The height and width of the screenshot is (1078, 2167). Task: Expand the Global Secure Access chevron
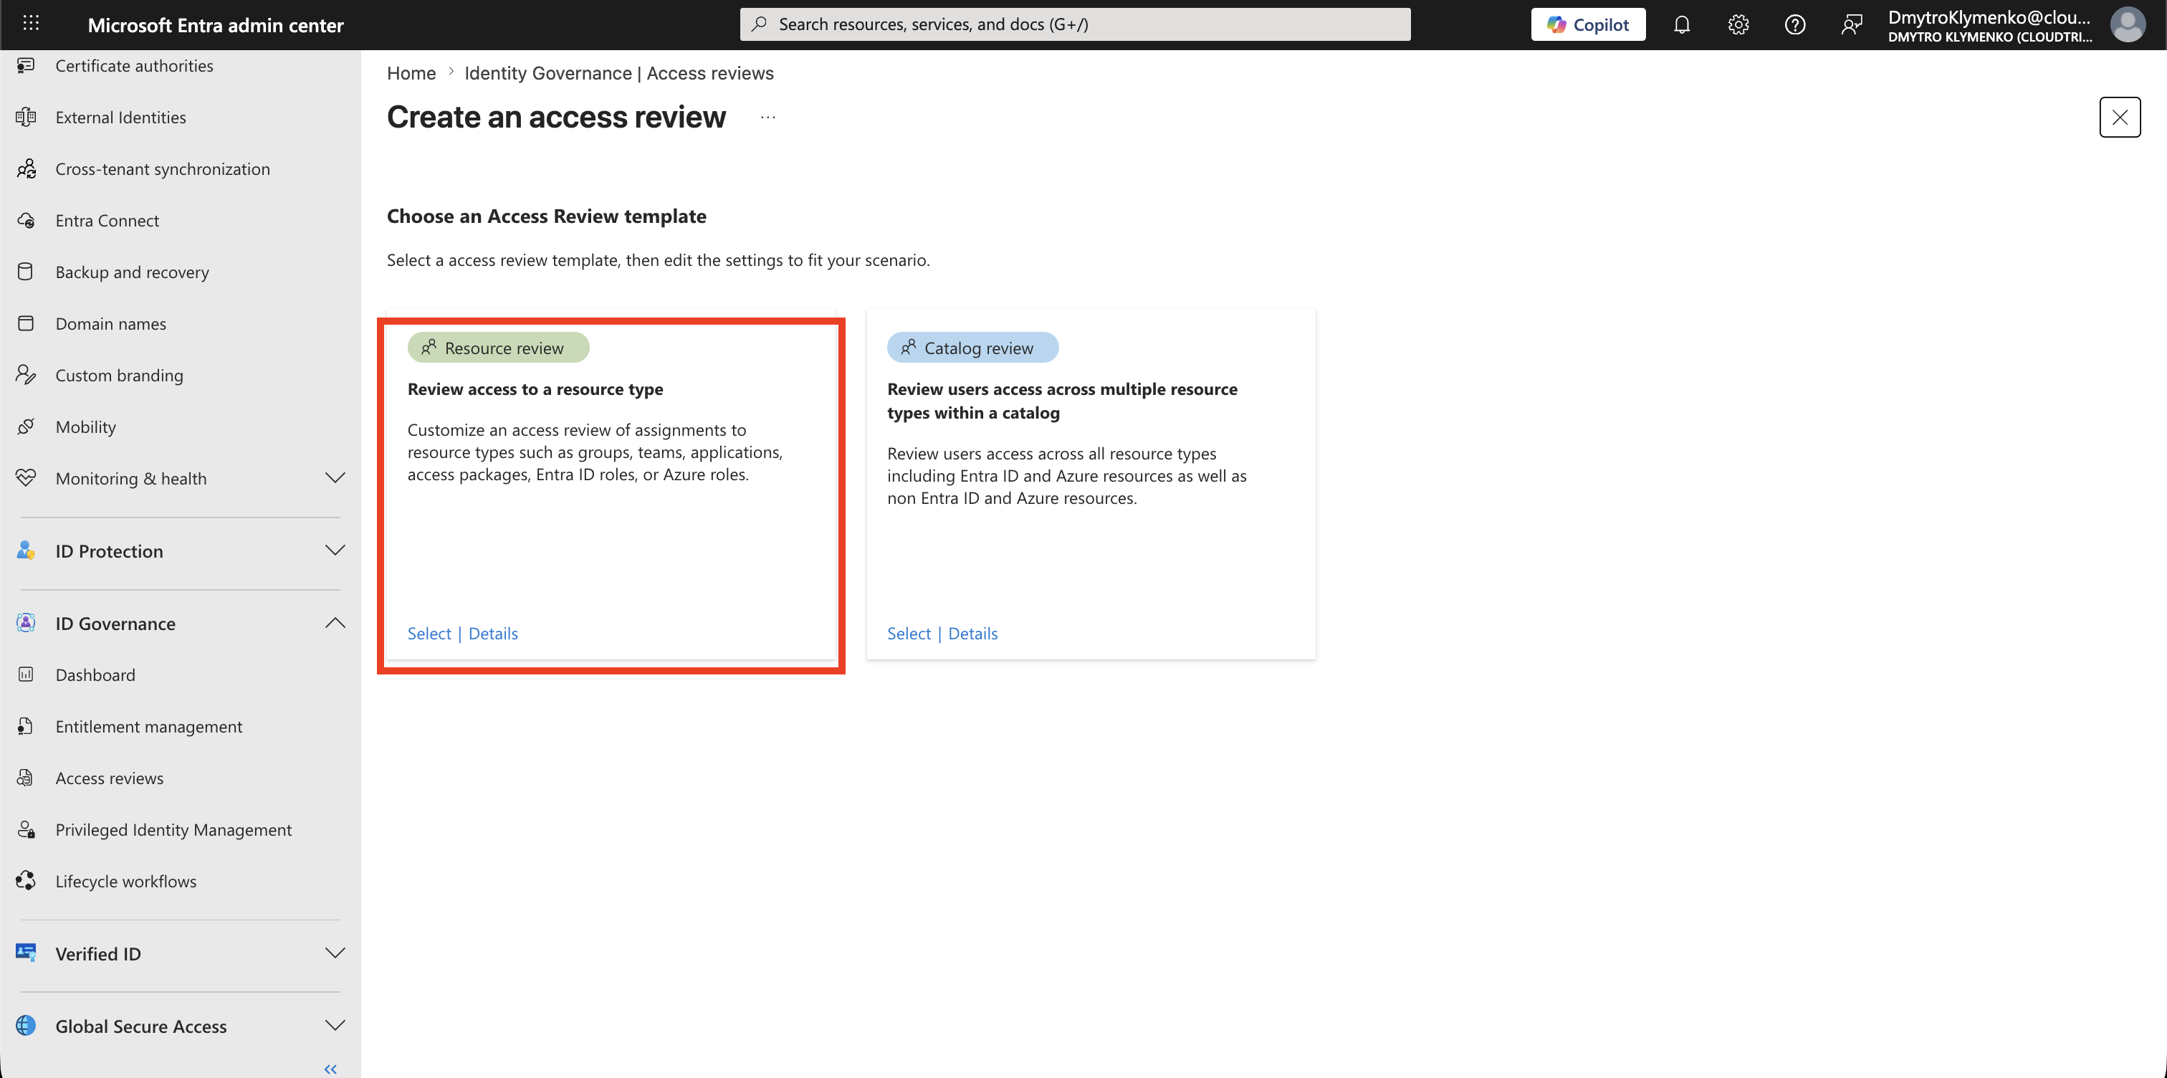[x=335, y=1026]
